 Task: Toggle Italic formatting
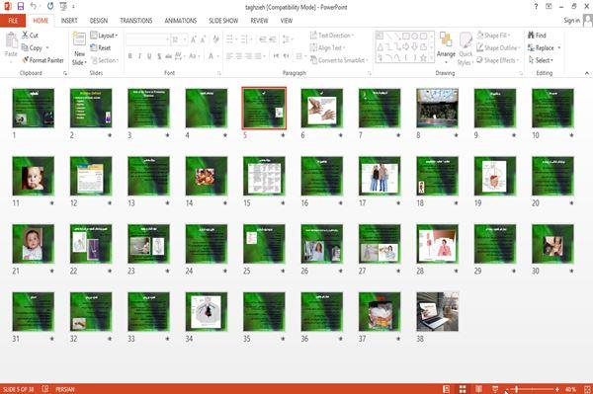click(140, 56)
